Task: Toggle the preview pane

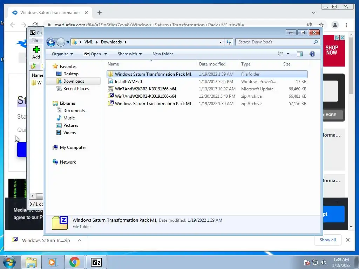Action: (300, 54)
